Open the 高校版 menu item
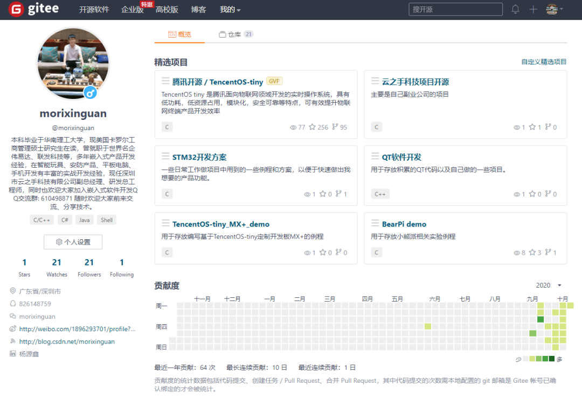The width and height of the screenshot is (582, 400). (x=167, y=10)
